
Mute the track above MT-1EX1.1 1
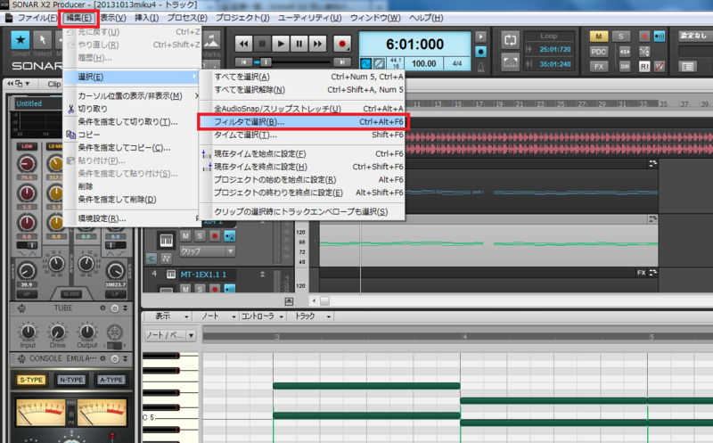(185, 235)
